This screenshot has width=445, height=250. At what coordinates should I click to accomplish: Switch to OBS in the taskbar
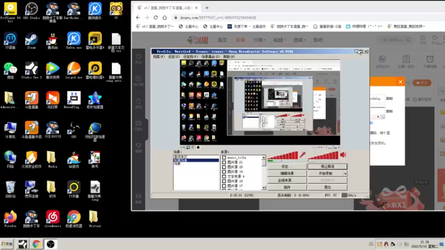[51, 244]
